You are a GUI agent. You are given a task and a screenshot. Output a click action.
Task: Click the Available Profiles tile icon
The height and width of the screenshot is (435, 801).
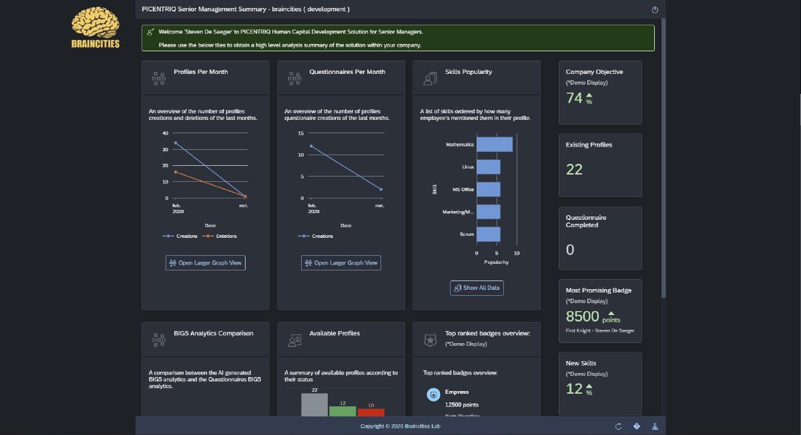(x=294, y=340)
